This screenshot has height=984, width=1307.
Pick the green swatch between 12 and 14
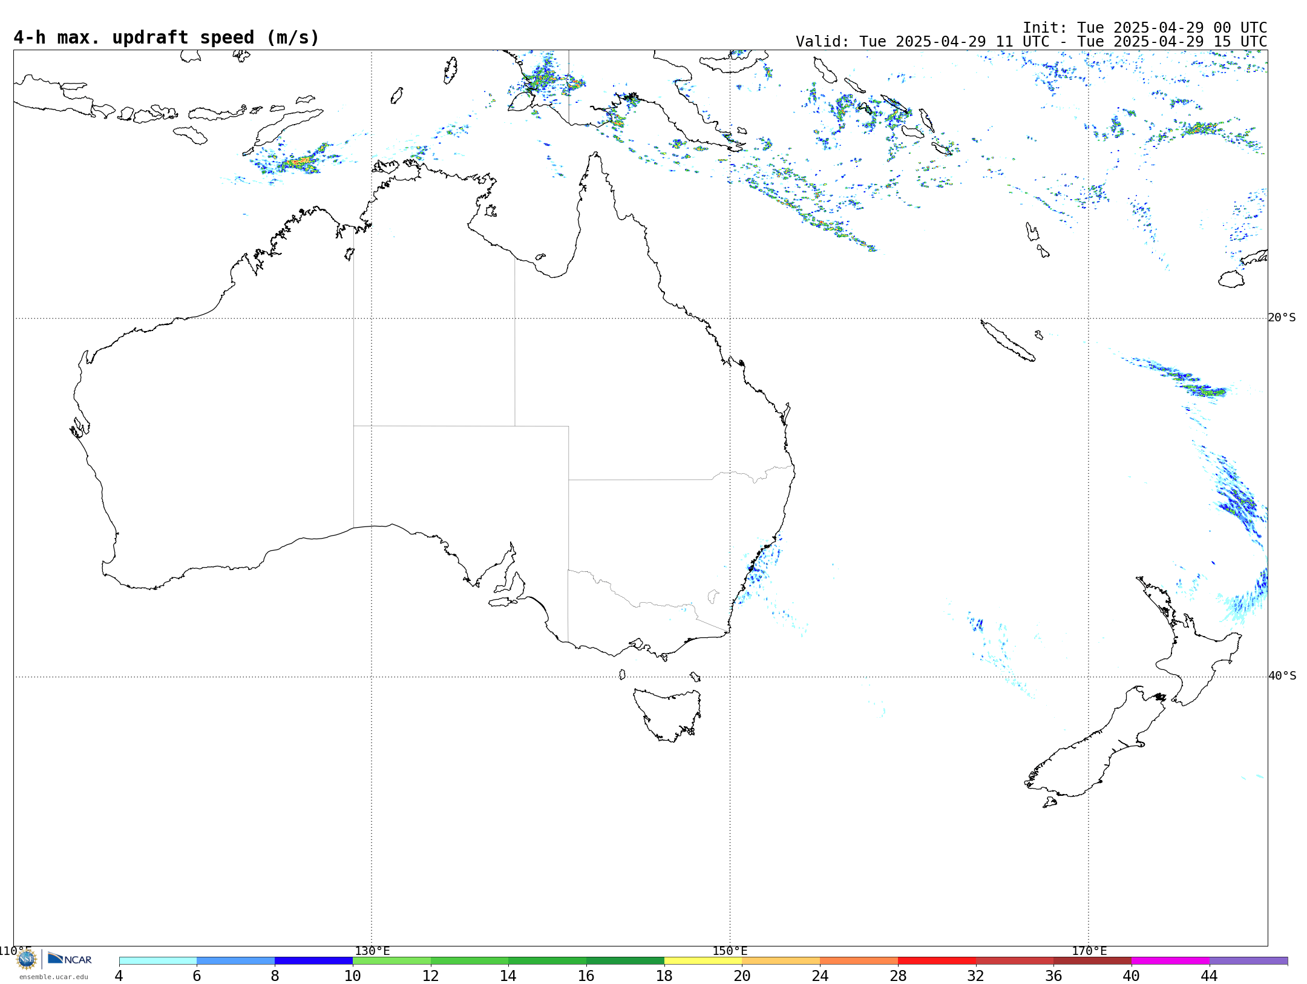tap(470, 960)
